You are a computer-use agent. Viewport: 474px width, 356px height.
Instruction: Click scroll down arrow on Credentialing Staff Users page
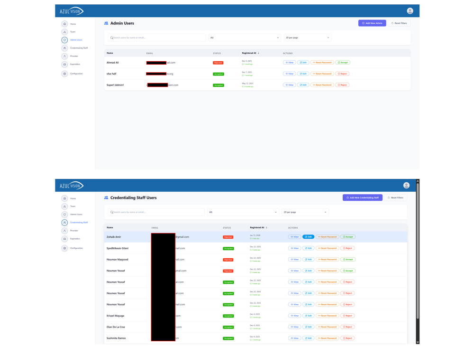coord(418,342)
